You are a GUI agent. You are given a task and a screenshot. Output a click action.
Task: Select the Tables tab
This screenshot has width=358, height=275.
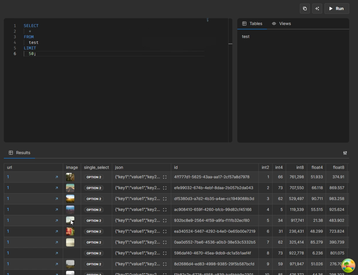252,24
